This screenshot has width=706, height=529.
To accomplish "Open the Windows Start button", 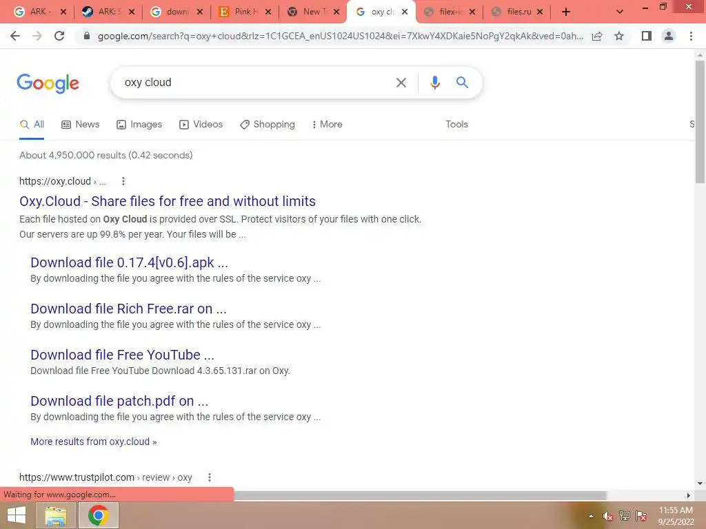I will tap(17, 515).
